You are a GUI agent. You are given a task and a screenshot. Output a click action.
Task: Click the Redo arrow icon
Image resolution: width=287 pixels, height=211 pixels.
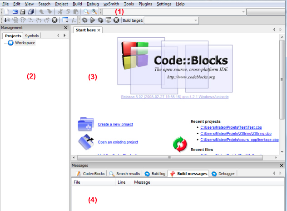(x=49, y=12)
